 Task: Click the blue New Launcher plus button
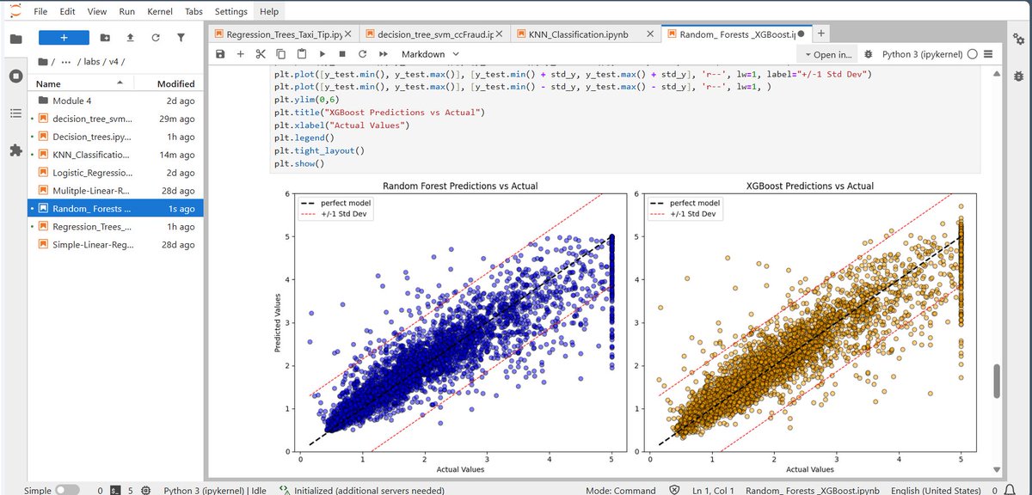(x=64, y=38)
